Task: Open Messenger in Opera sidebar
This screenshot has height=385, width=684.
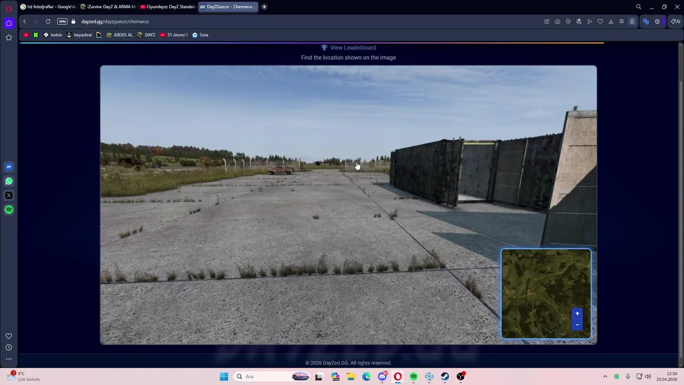Action: tap(9, 167)
